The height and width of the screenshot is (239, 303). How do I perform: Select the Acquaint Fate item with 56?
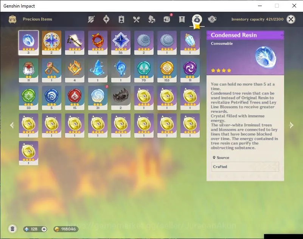(121, 42)
